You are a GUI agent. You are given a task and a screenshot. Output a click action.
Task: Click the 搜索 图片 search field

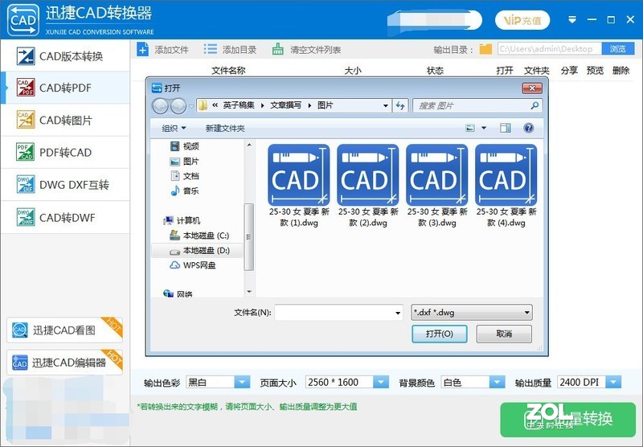[477, 106]
